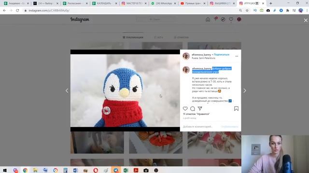The height and width of the screenshot is (173, 309).
Task: Bookmark the page with the star icon
Action: 247,11
